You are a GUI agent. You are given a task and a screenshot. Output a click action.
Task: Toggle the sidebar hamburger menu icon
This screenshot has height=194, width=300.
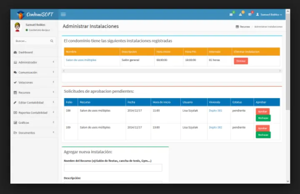tap(63, 15)
